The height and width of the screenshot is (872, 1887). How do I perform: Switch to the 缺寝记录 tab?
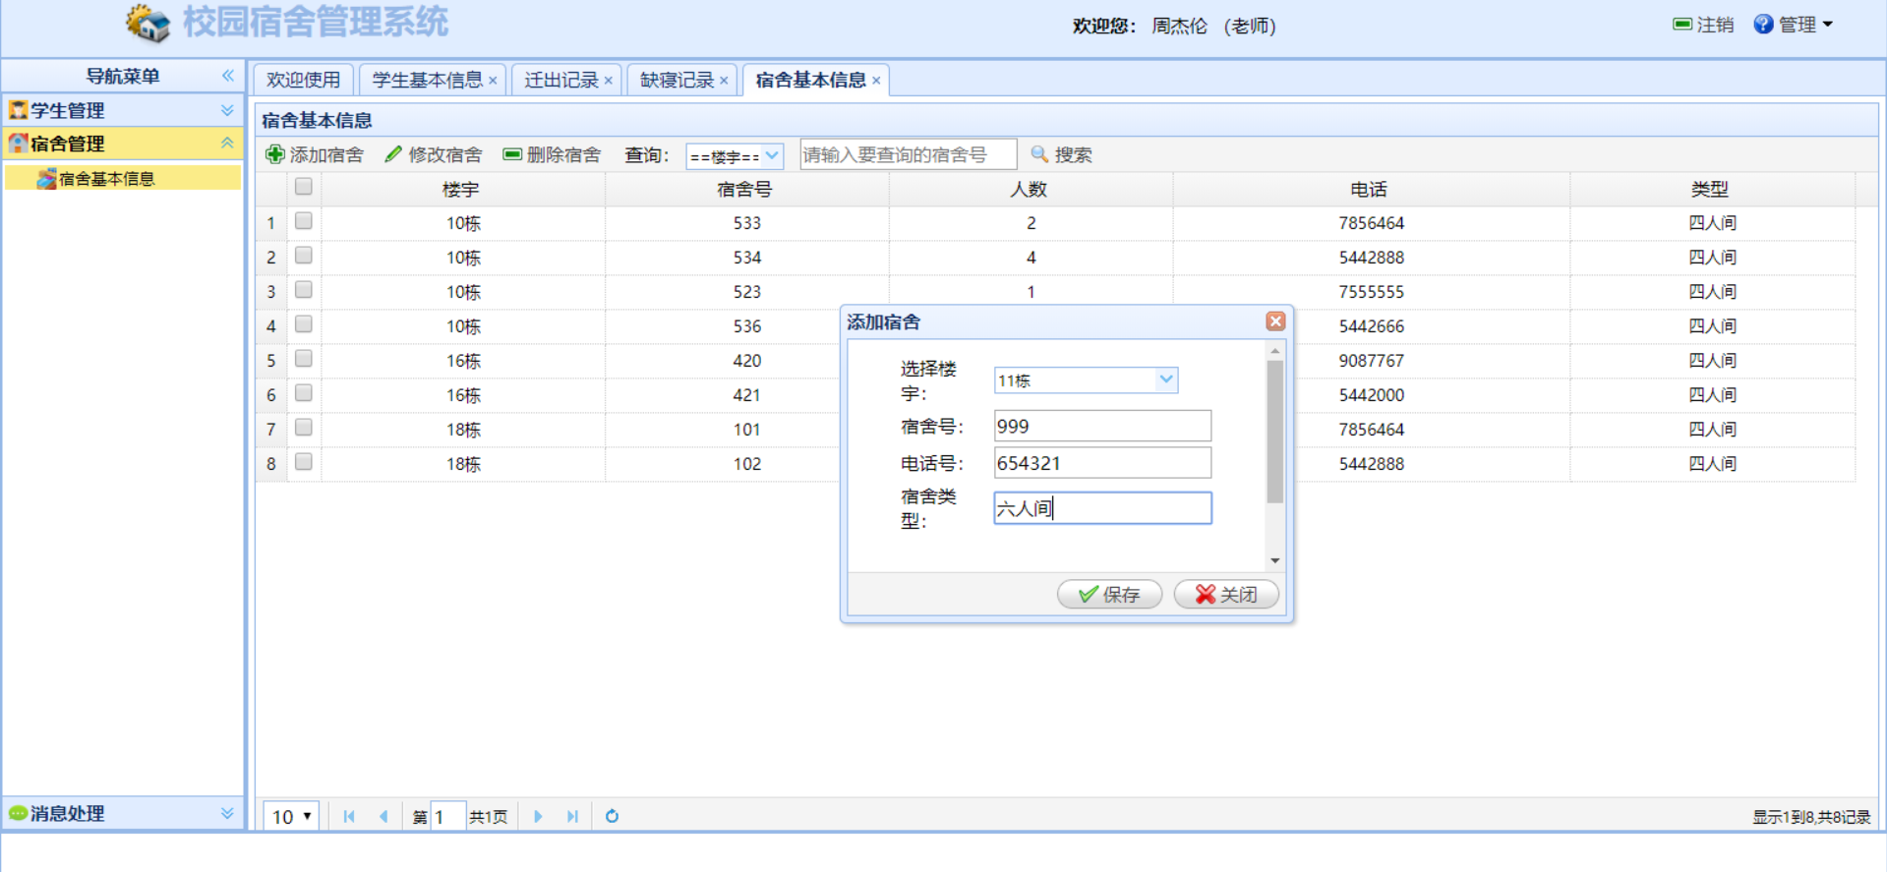[677, 80]
